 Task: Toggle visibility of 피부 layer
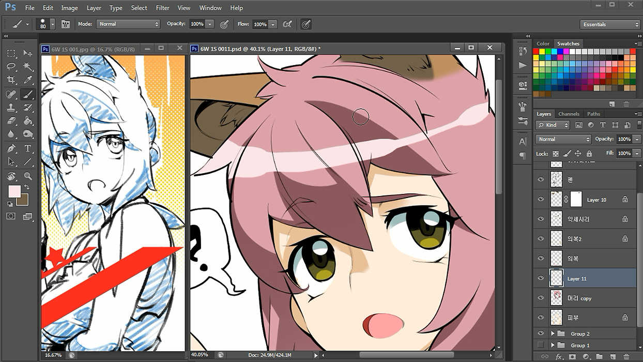[541, 317]
